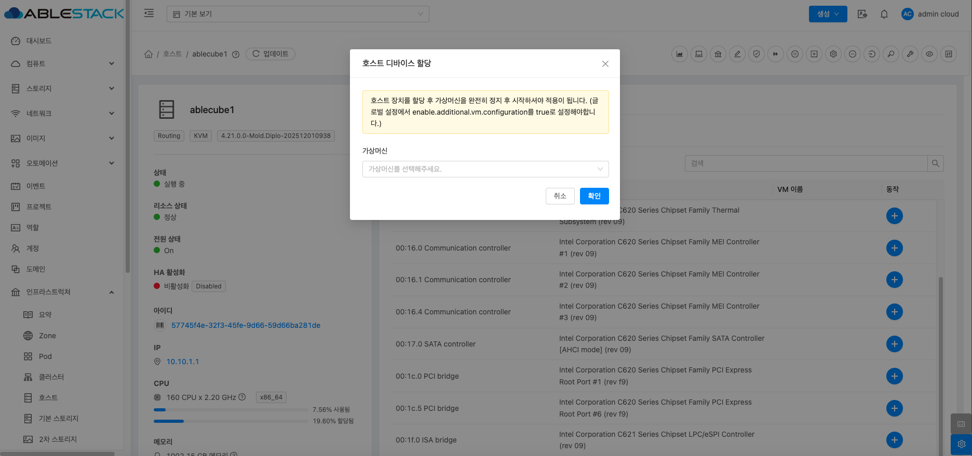Screen dimensions: 972x456
Task: Confirm with the 확인 button
Action: point(594,196)
